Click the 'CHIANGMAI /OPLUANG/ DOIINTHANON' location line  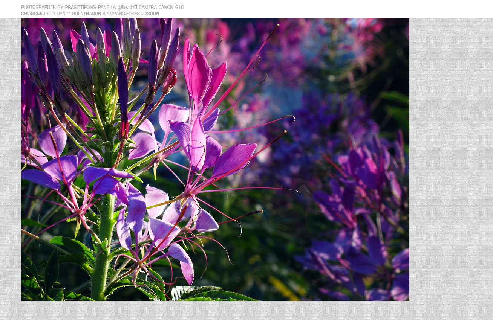90,14
